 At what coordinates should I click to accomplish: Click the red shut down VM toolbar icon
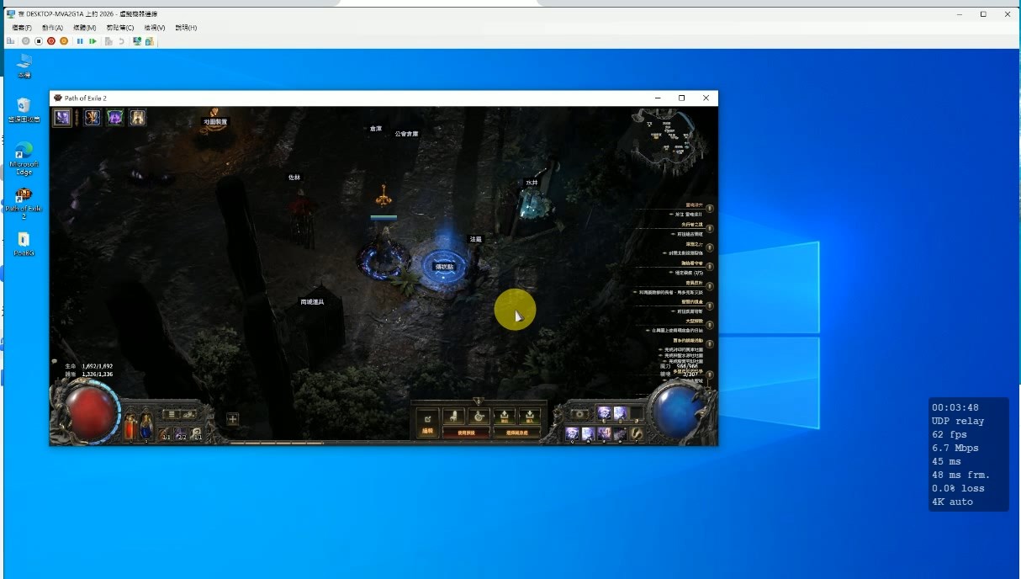tap(51, 40)
